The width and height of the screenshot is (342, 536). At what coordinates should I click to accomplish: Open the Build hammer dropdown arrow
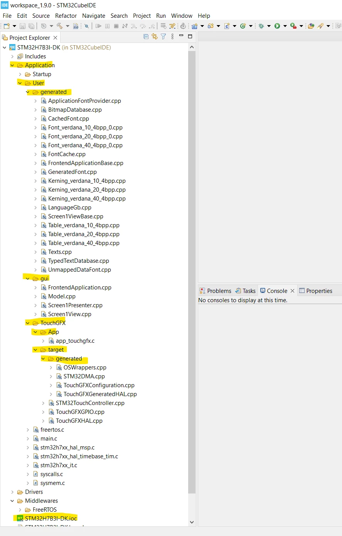[67, 26]
